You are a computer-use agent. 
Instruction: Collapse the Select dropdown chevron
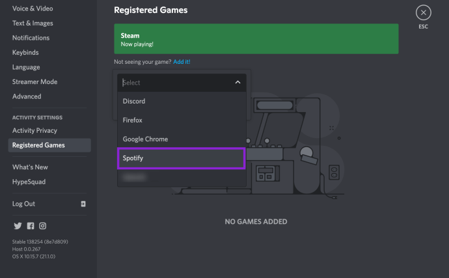click(238, 83)
